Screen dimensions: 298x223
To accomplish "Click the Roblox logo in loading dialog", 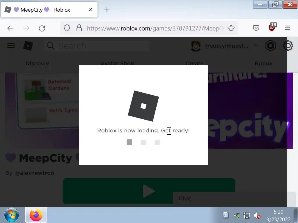I will tap(143, 106).
